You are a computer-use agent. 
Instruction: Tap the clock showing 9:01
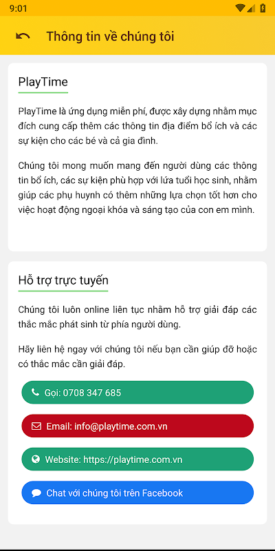click(x=19, y=8)
